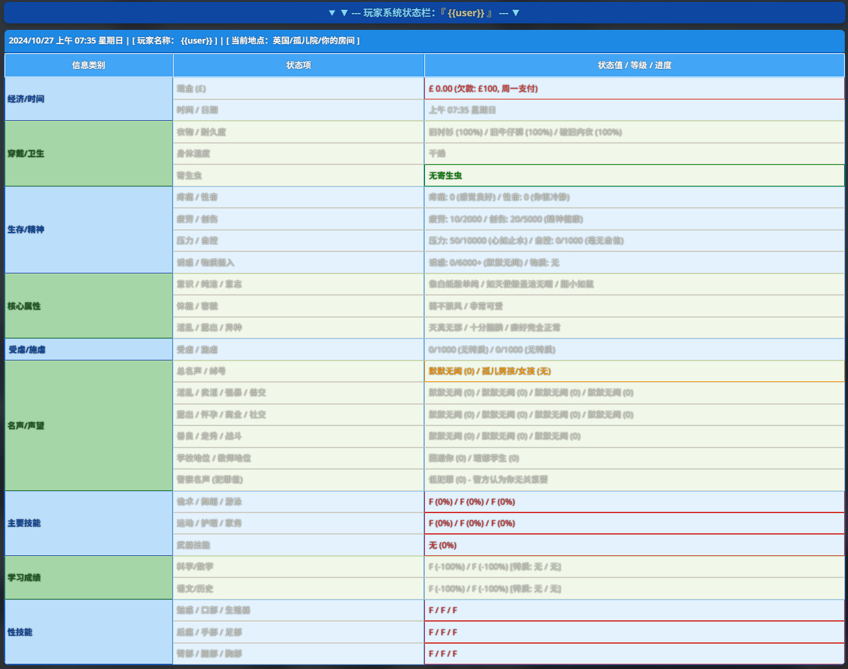Image resolution: width=848 pixels, height=669 pixels.
Task: Click the 干燥 value cell
Action: tap(634, 154)
